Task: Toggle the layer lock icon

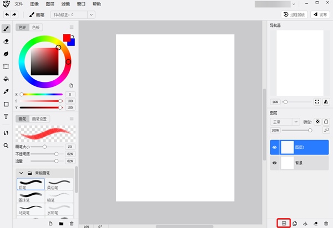Action: click(x=326, y=121)
